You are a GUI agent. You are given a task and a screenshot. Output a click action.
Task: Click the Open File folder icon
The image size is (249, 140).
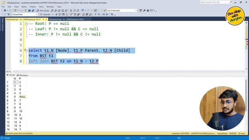coord(26,10)
